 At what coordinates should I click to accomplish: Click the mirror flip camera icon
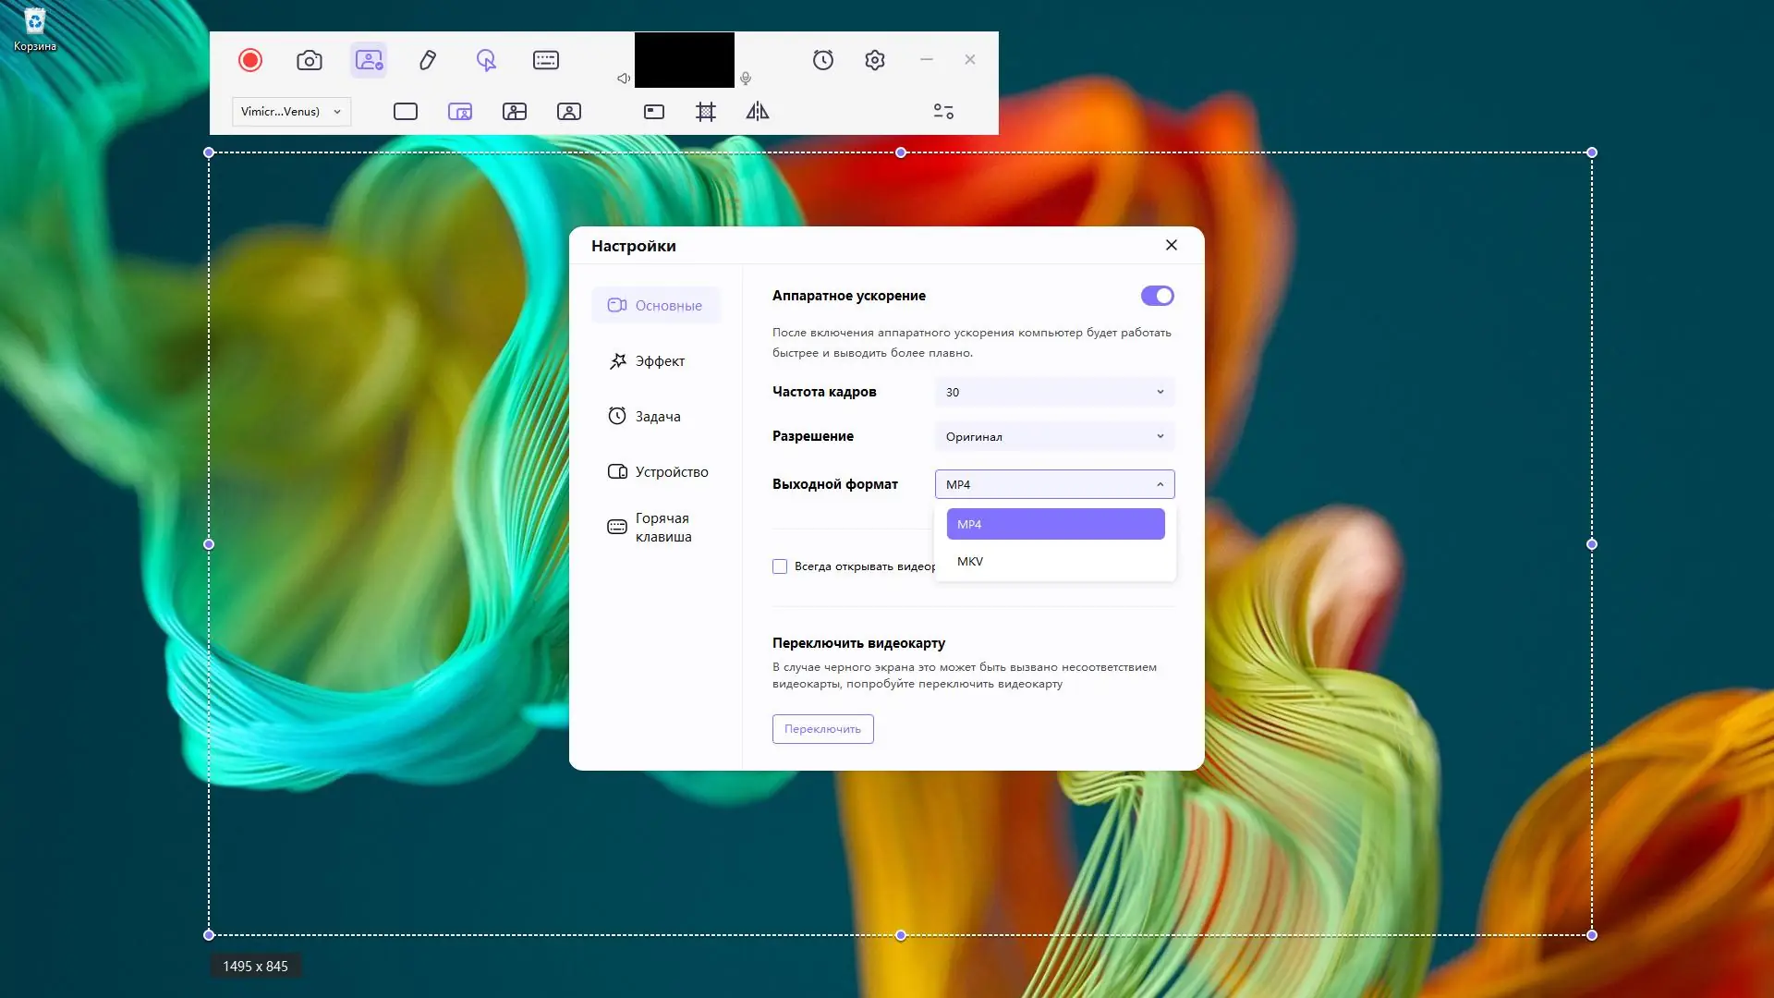pyautogui.click(x=758, y=112)
